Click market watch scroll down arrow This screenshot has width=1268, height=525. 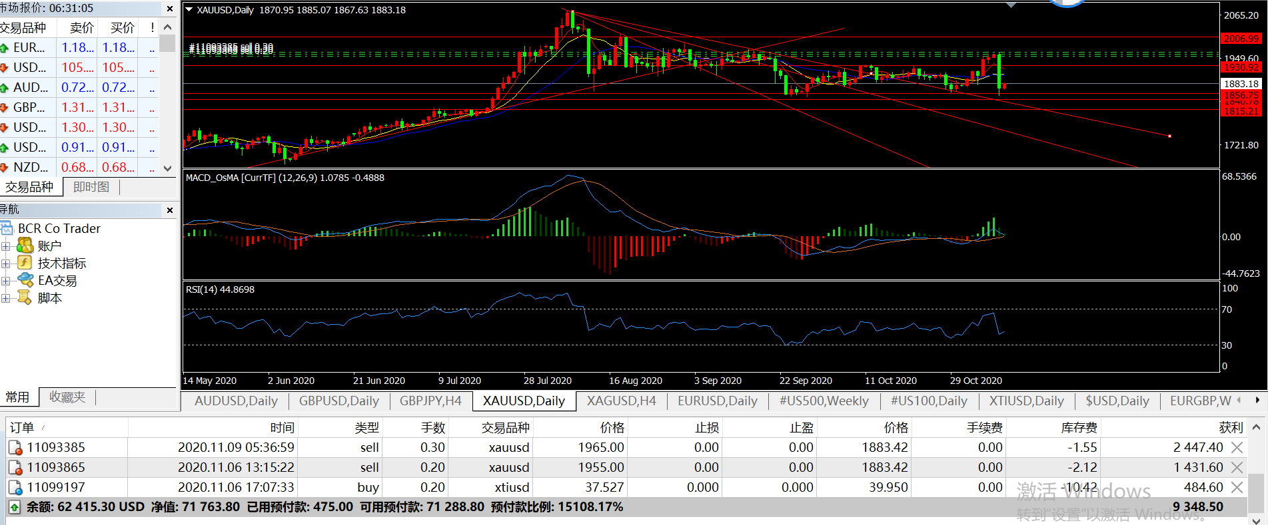168,169
